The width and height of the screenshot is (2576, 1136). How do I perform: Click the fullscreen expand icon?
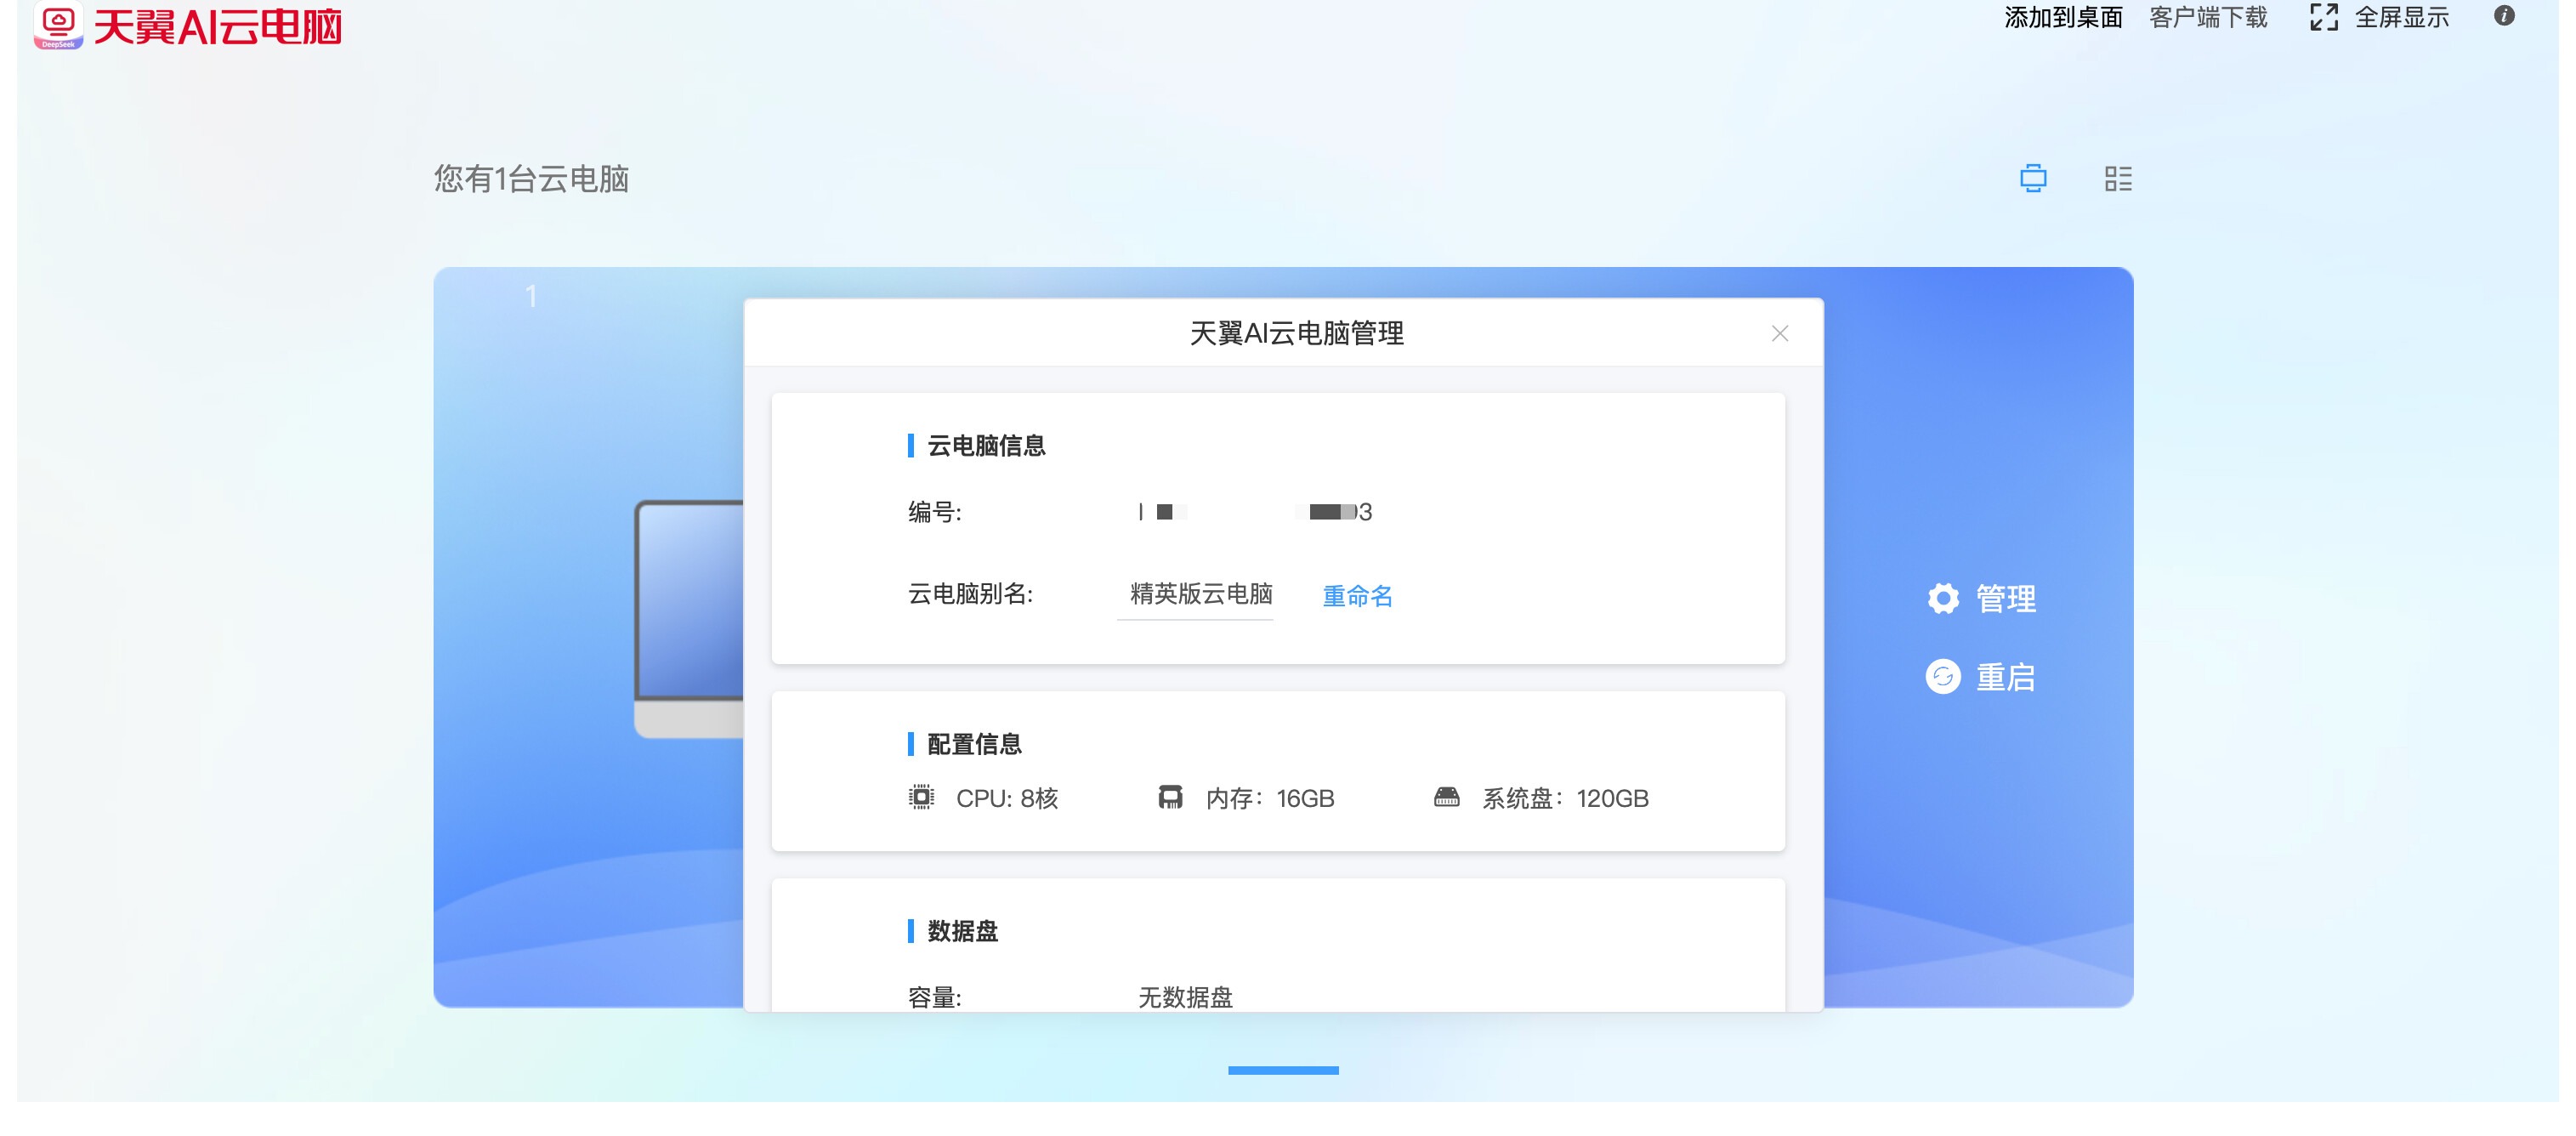(2324, 17)
